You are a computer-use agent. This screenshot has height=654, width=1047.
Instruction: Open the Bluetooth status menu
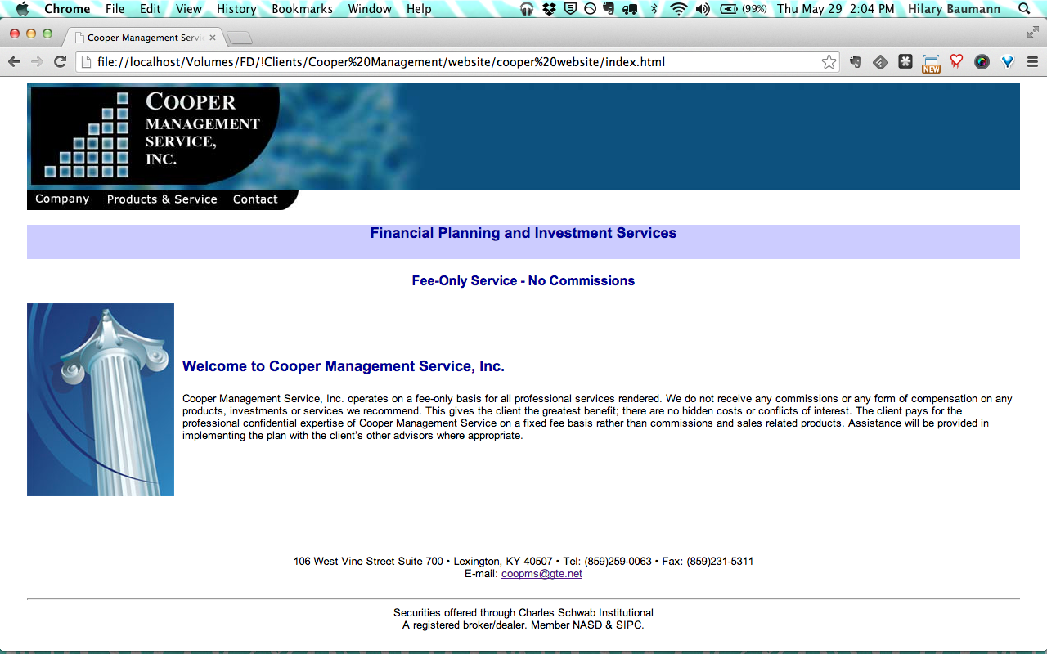pyautogui.click(x=654, y=9)
